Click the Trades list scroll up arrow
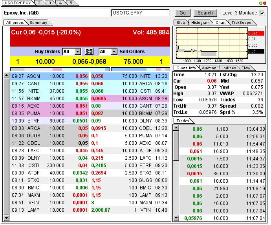 [x=176, y=128]
